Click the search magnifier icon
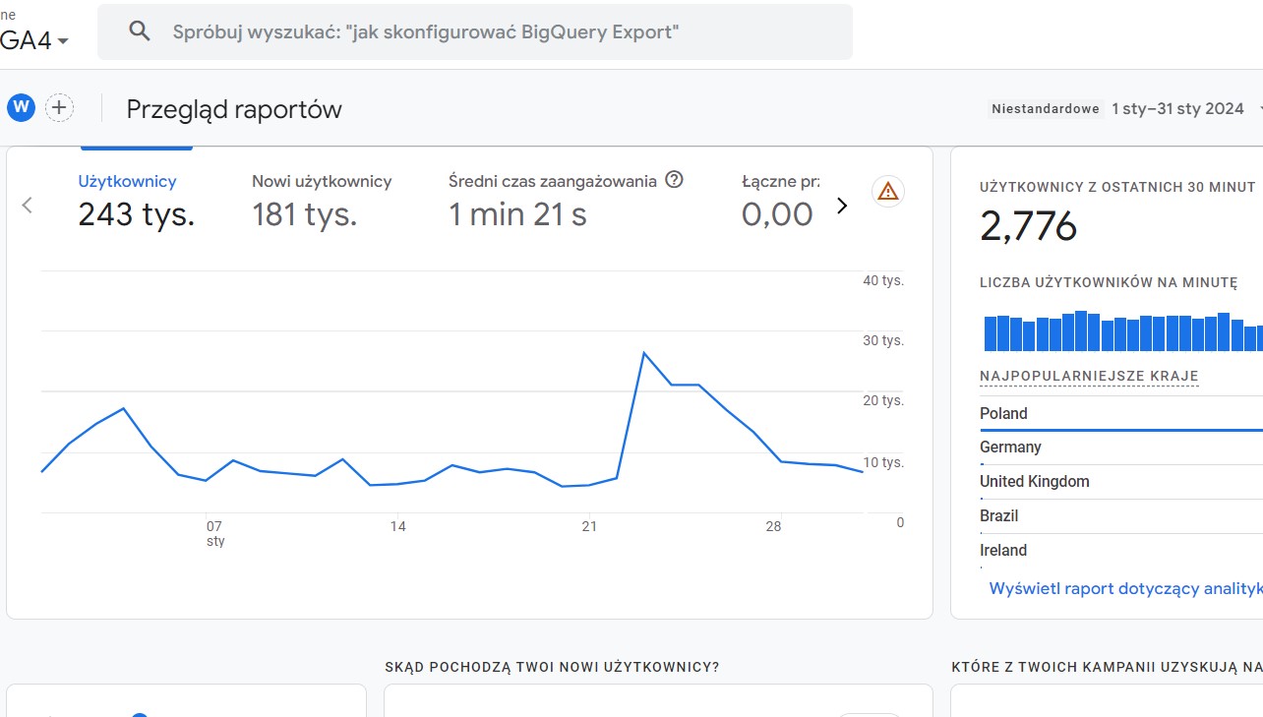The height and width of the screenshot is (717, 1263). [140, 31]
